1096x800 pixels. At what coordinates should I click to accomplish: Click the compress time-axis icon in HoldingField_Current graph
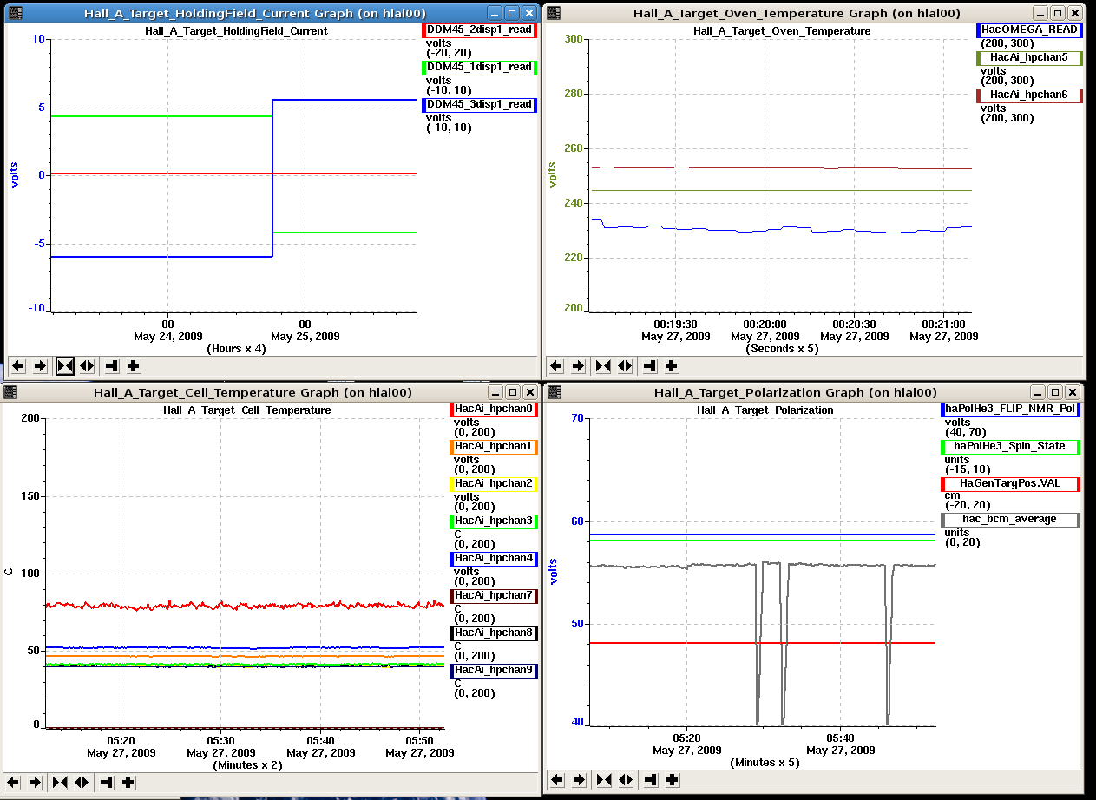65,365
